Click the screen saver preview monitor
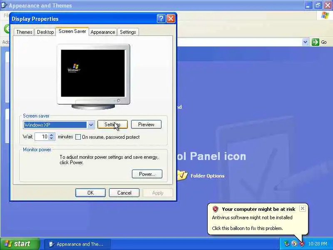The height and width of the screenshot is (250, 333). click(93, 77)
